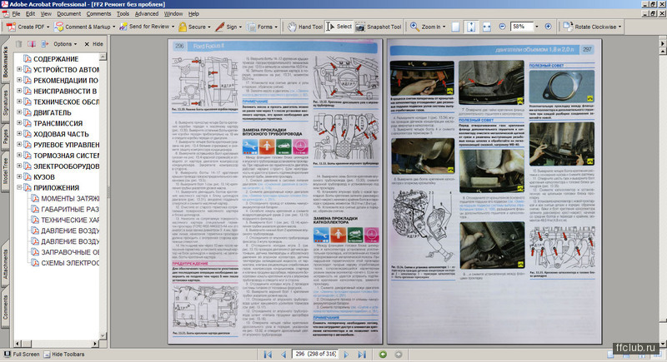Switch to the Signatures side tab
This screenshot has width=667, height=362.
[x=5, y=103]
